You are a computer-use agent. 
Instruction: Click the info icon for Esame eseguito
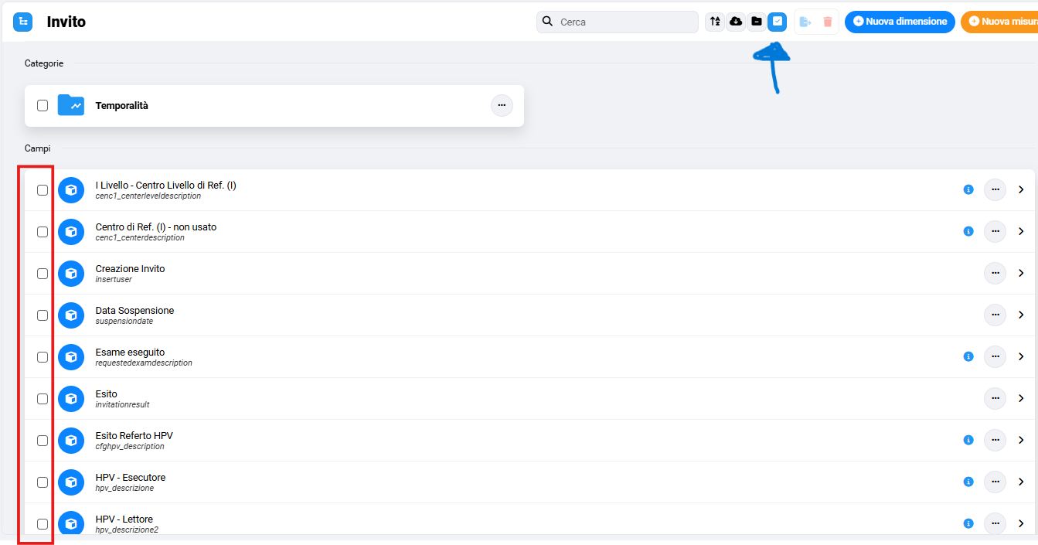968,356
